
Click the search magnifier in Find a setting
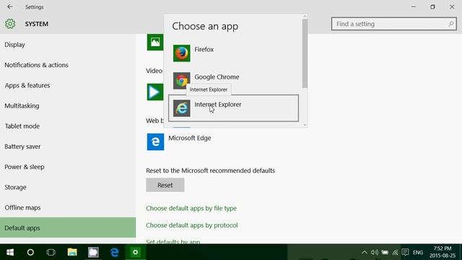point(450,24)
